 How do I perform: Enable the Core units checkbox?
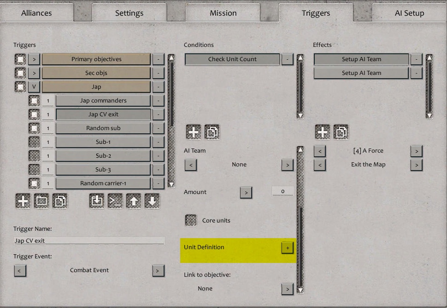(191, 220)
